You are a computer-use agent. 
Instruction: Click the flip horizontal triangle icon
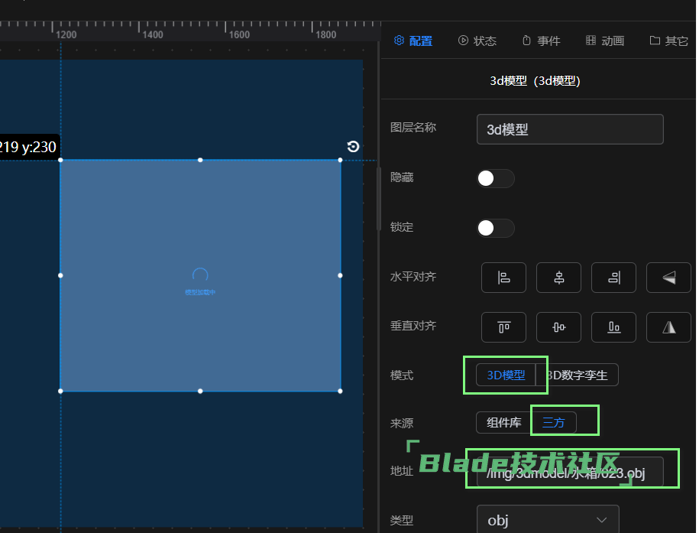coord(668,278)
